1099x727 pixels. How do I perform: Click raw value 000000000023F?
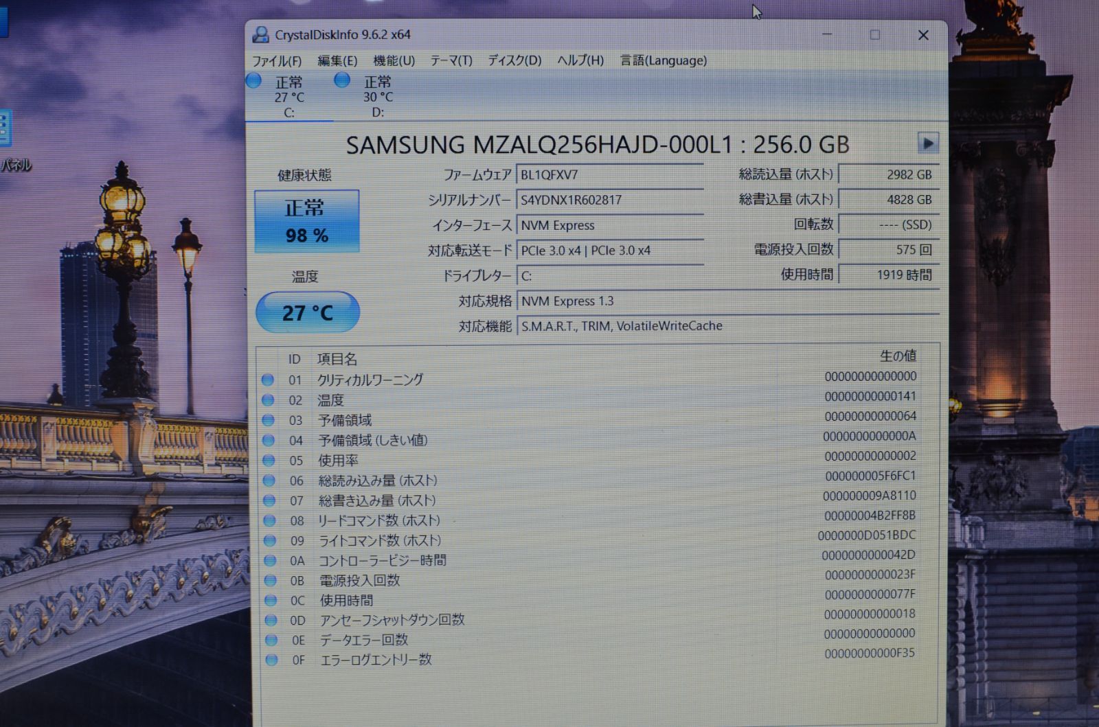point(870,574)
